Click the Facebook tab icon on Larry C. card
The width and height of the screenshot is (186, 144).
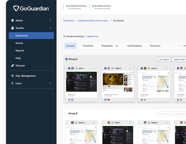105,100
